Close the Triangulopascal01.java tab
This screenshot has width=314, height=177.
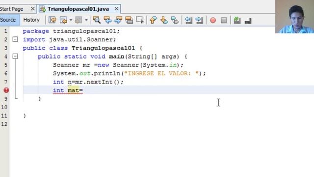(x=116, y=9)
